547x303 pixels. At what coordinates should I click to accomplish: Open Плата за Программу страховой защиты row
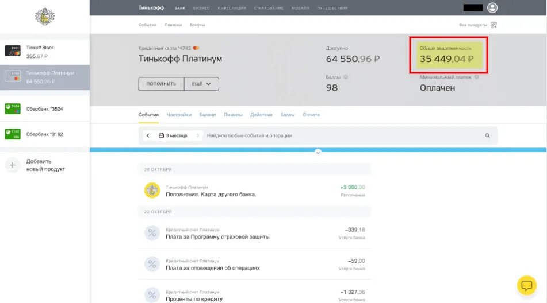255,233
